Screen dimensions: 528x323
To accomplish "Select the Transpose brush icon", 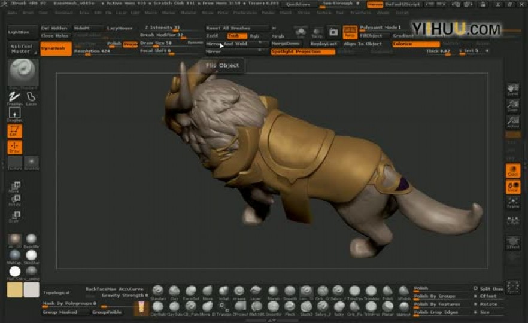I will point(224,308).
